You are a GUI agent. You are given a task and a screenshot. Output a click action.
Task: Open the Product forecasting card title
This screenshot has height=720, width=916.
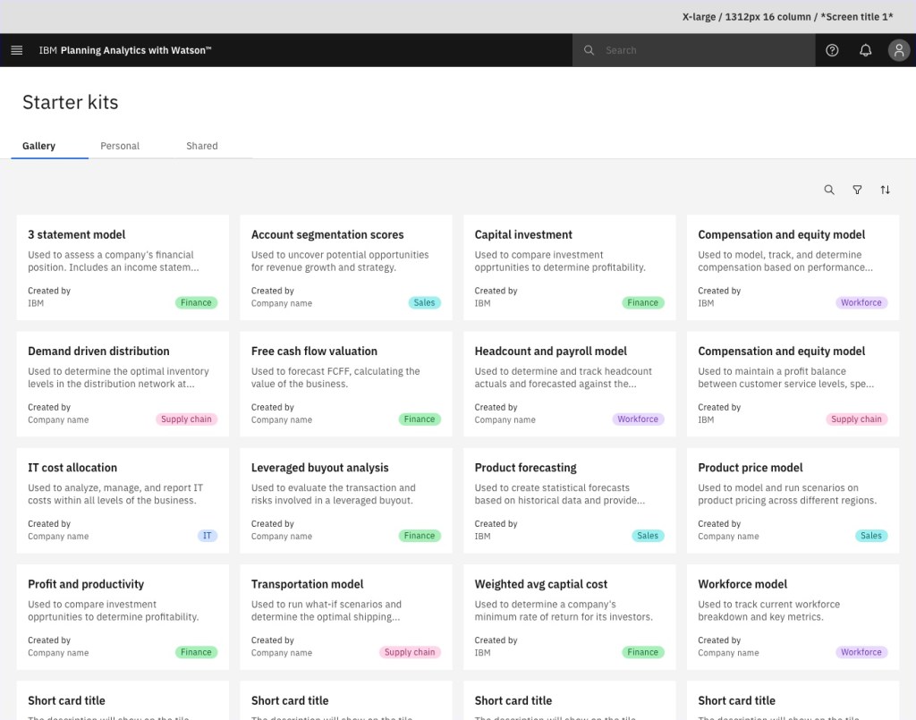point(525,468)
